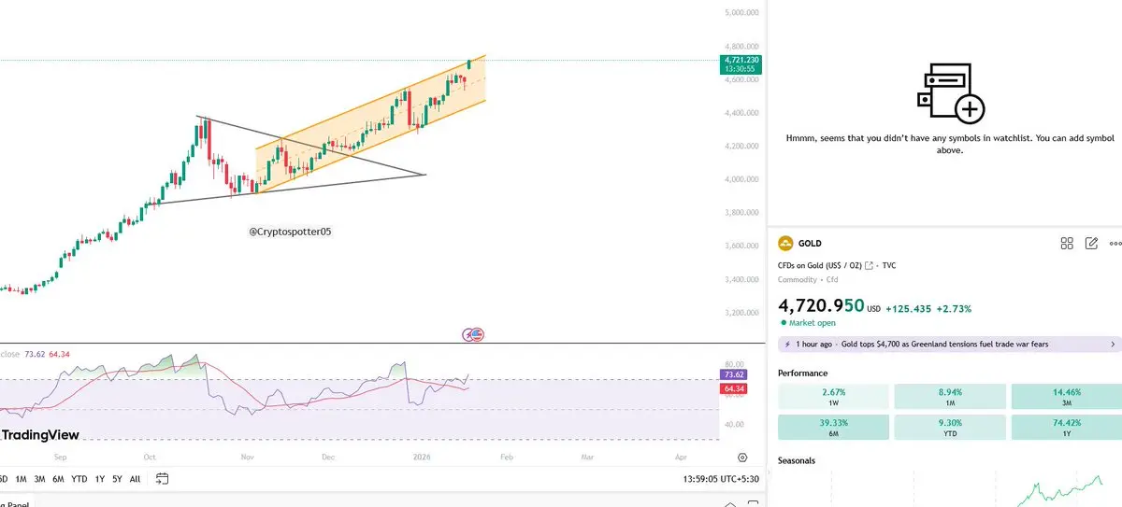Click the Feb label on time axis

pos(507,458)
